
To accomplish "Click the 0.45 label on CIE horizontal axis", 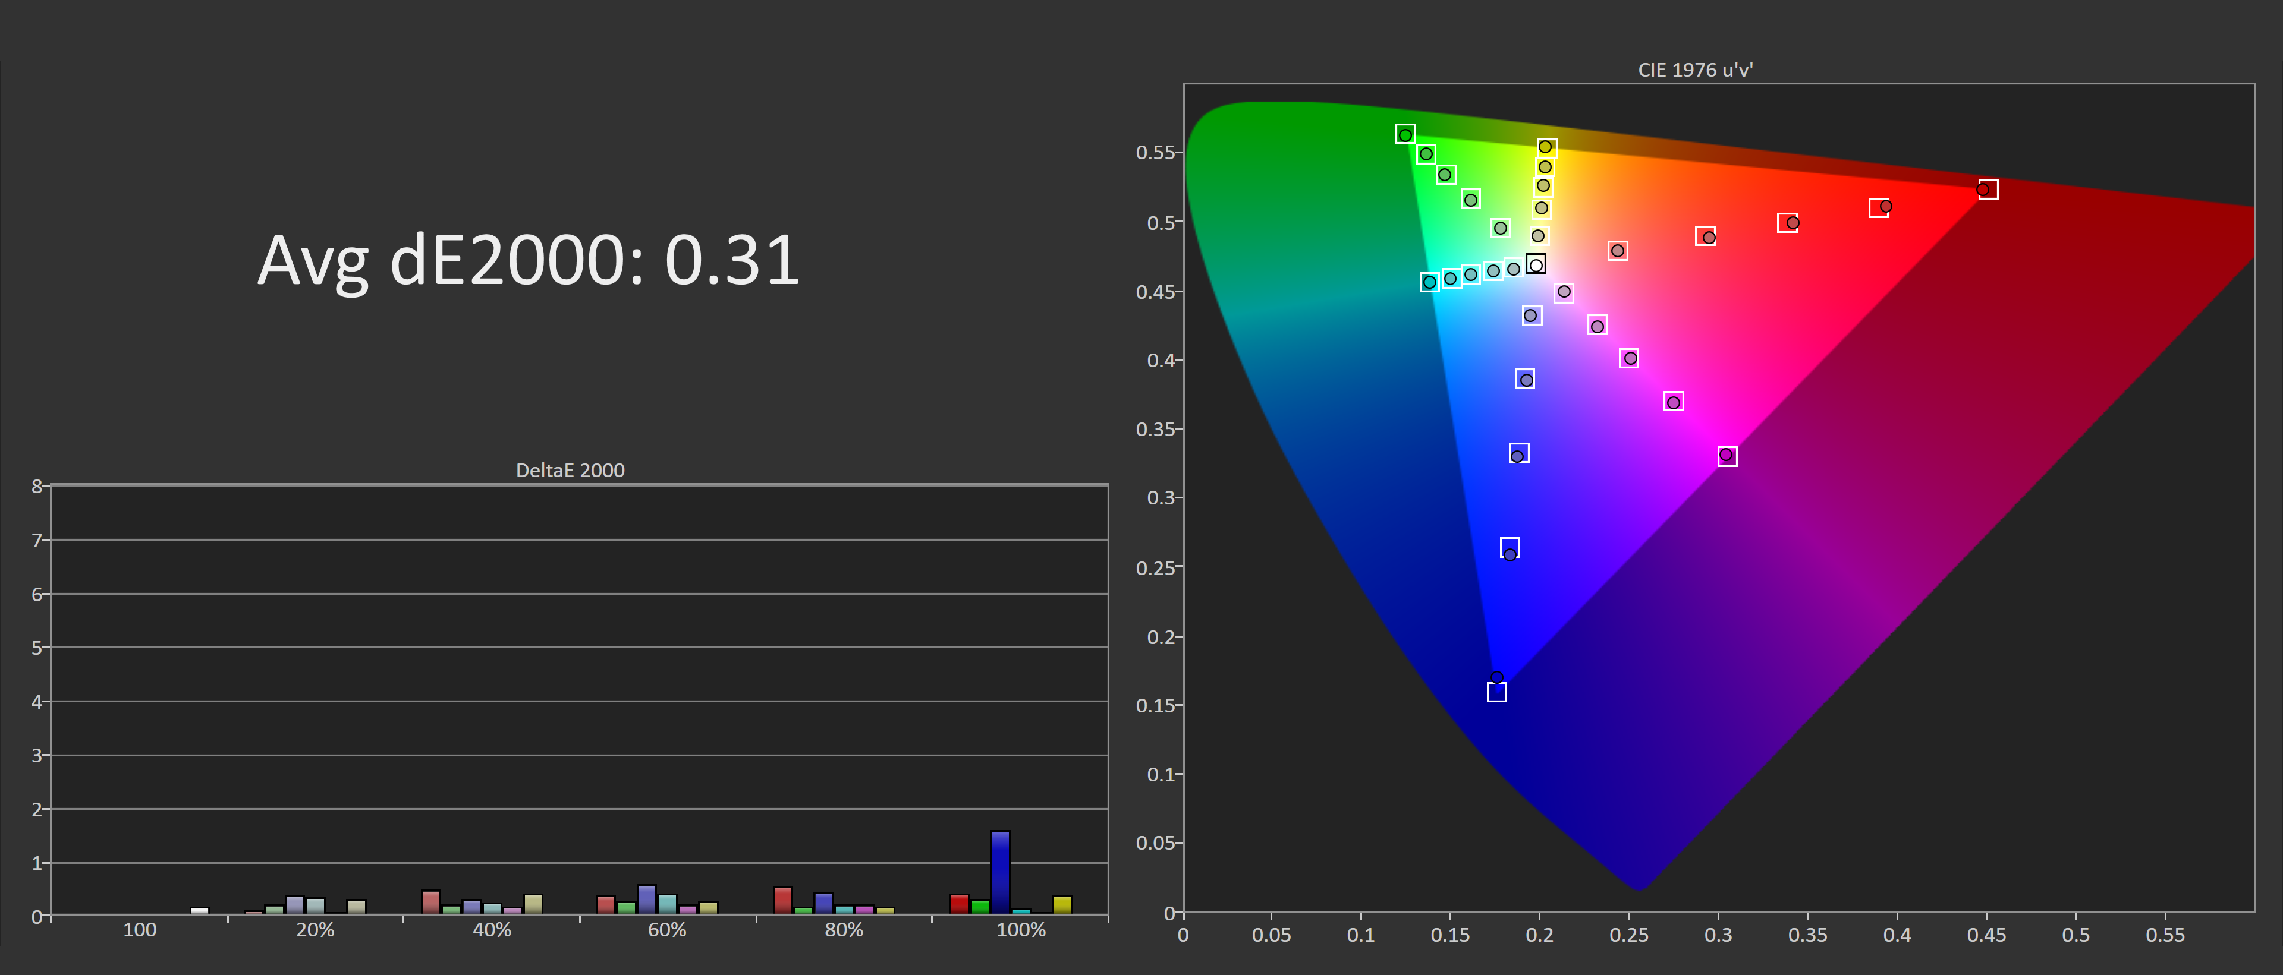I will (1986, 935).
